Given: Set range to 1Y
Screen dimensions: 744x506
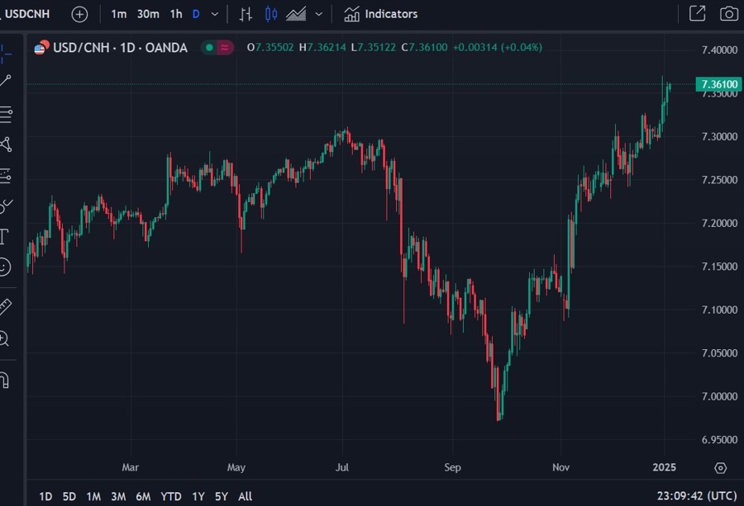Looking at the screenshot, I should point(198,497).
